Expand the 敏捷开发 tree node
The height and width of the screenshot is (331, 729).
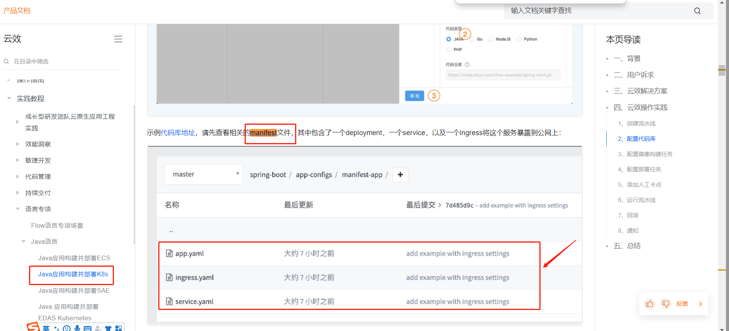coord(18,160)
